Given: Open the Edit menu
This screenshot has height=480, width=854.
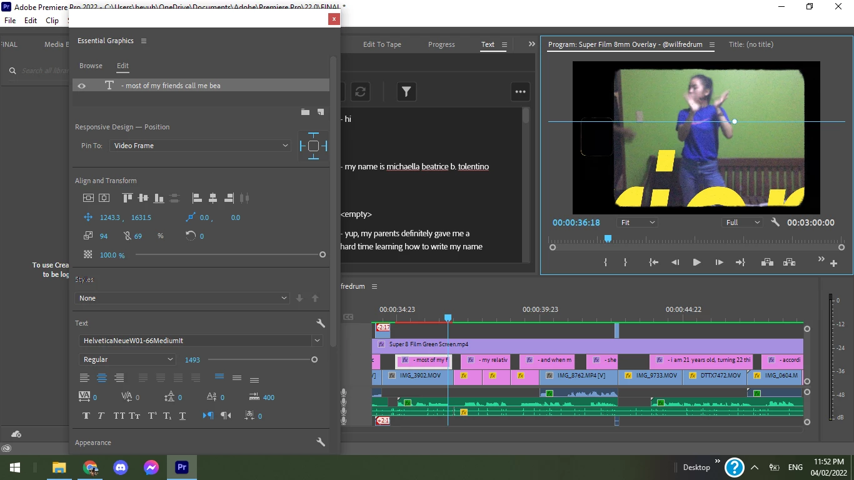Looking at the screenshot, I should (31, 21).
